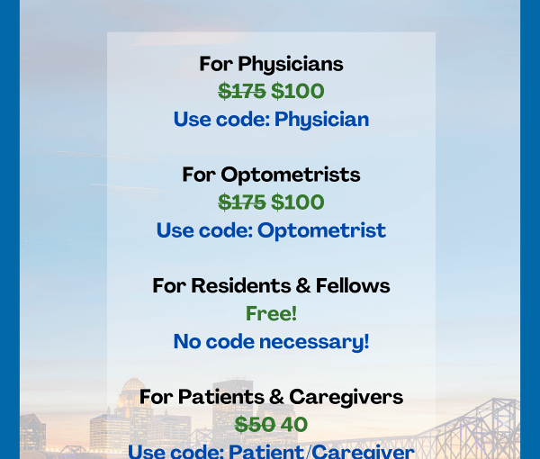Click the struck-through $50 patient price
The height and width of the screenshot is (459, 540).
click(x=255, y=425)
